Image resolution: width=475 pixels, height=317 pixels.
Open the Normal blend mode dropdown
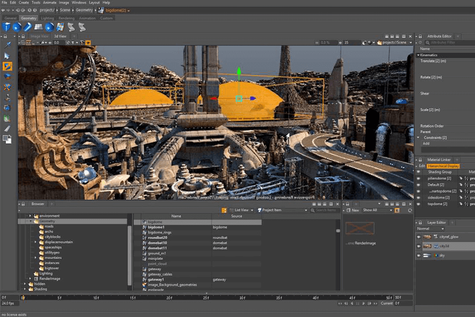pos(430,229)
